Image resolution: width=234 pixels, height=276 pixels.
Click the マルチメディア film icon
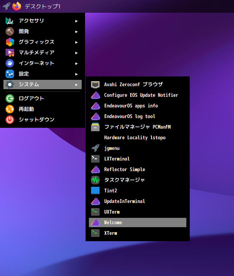10,53
